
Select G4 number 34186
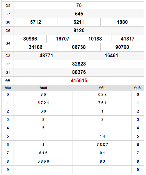point(35,47)
